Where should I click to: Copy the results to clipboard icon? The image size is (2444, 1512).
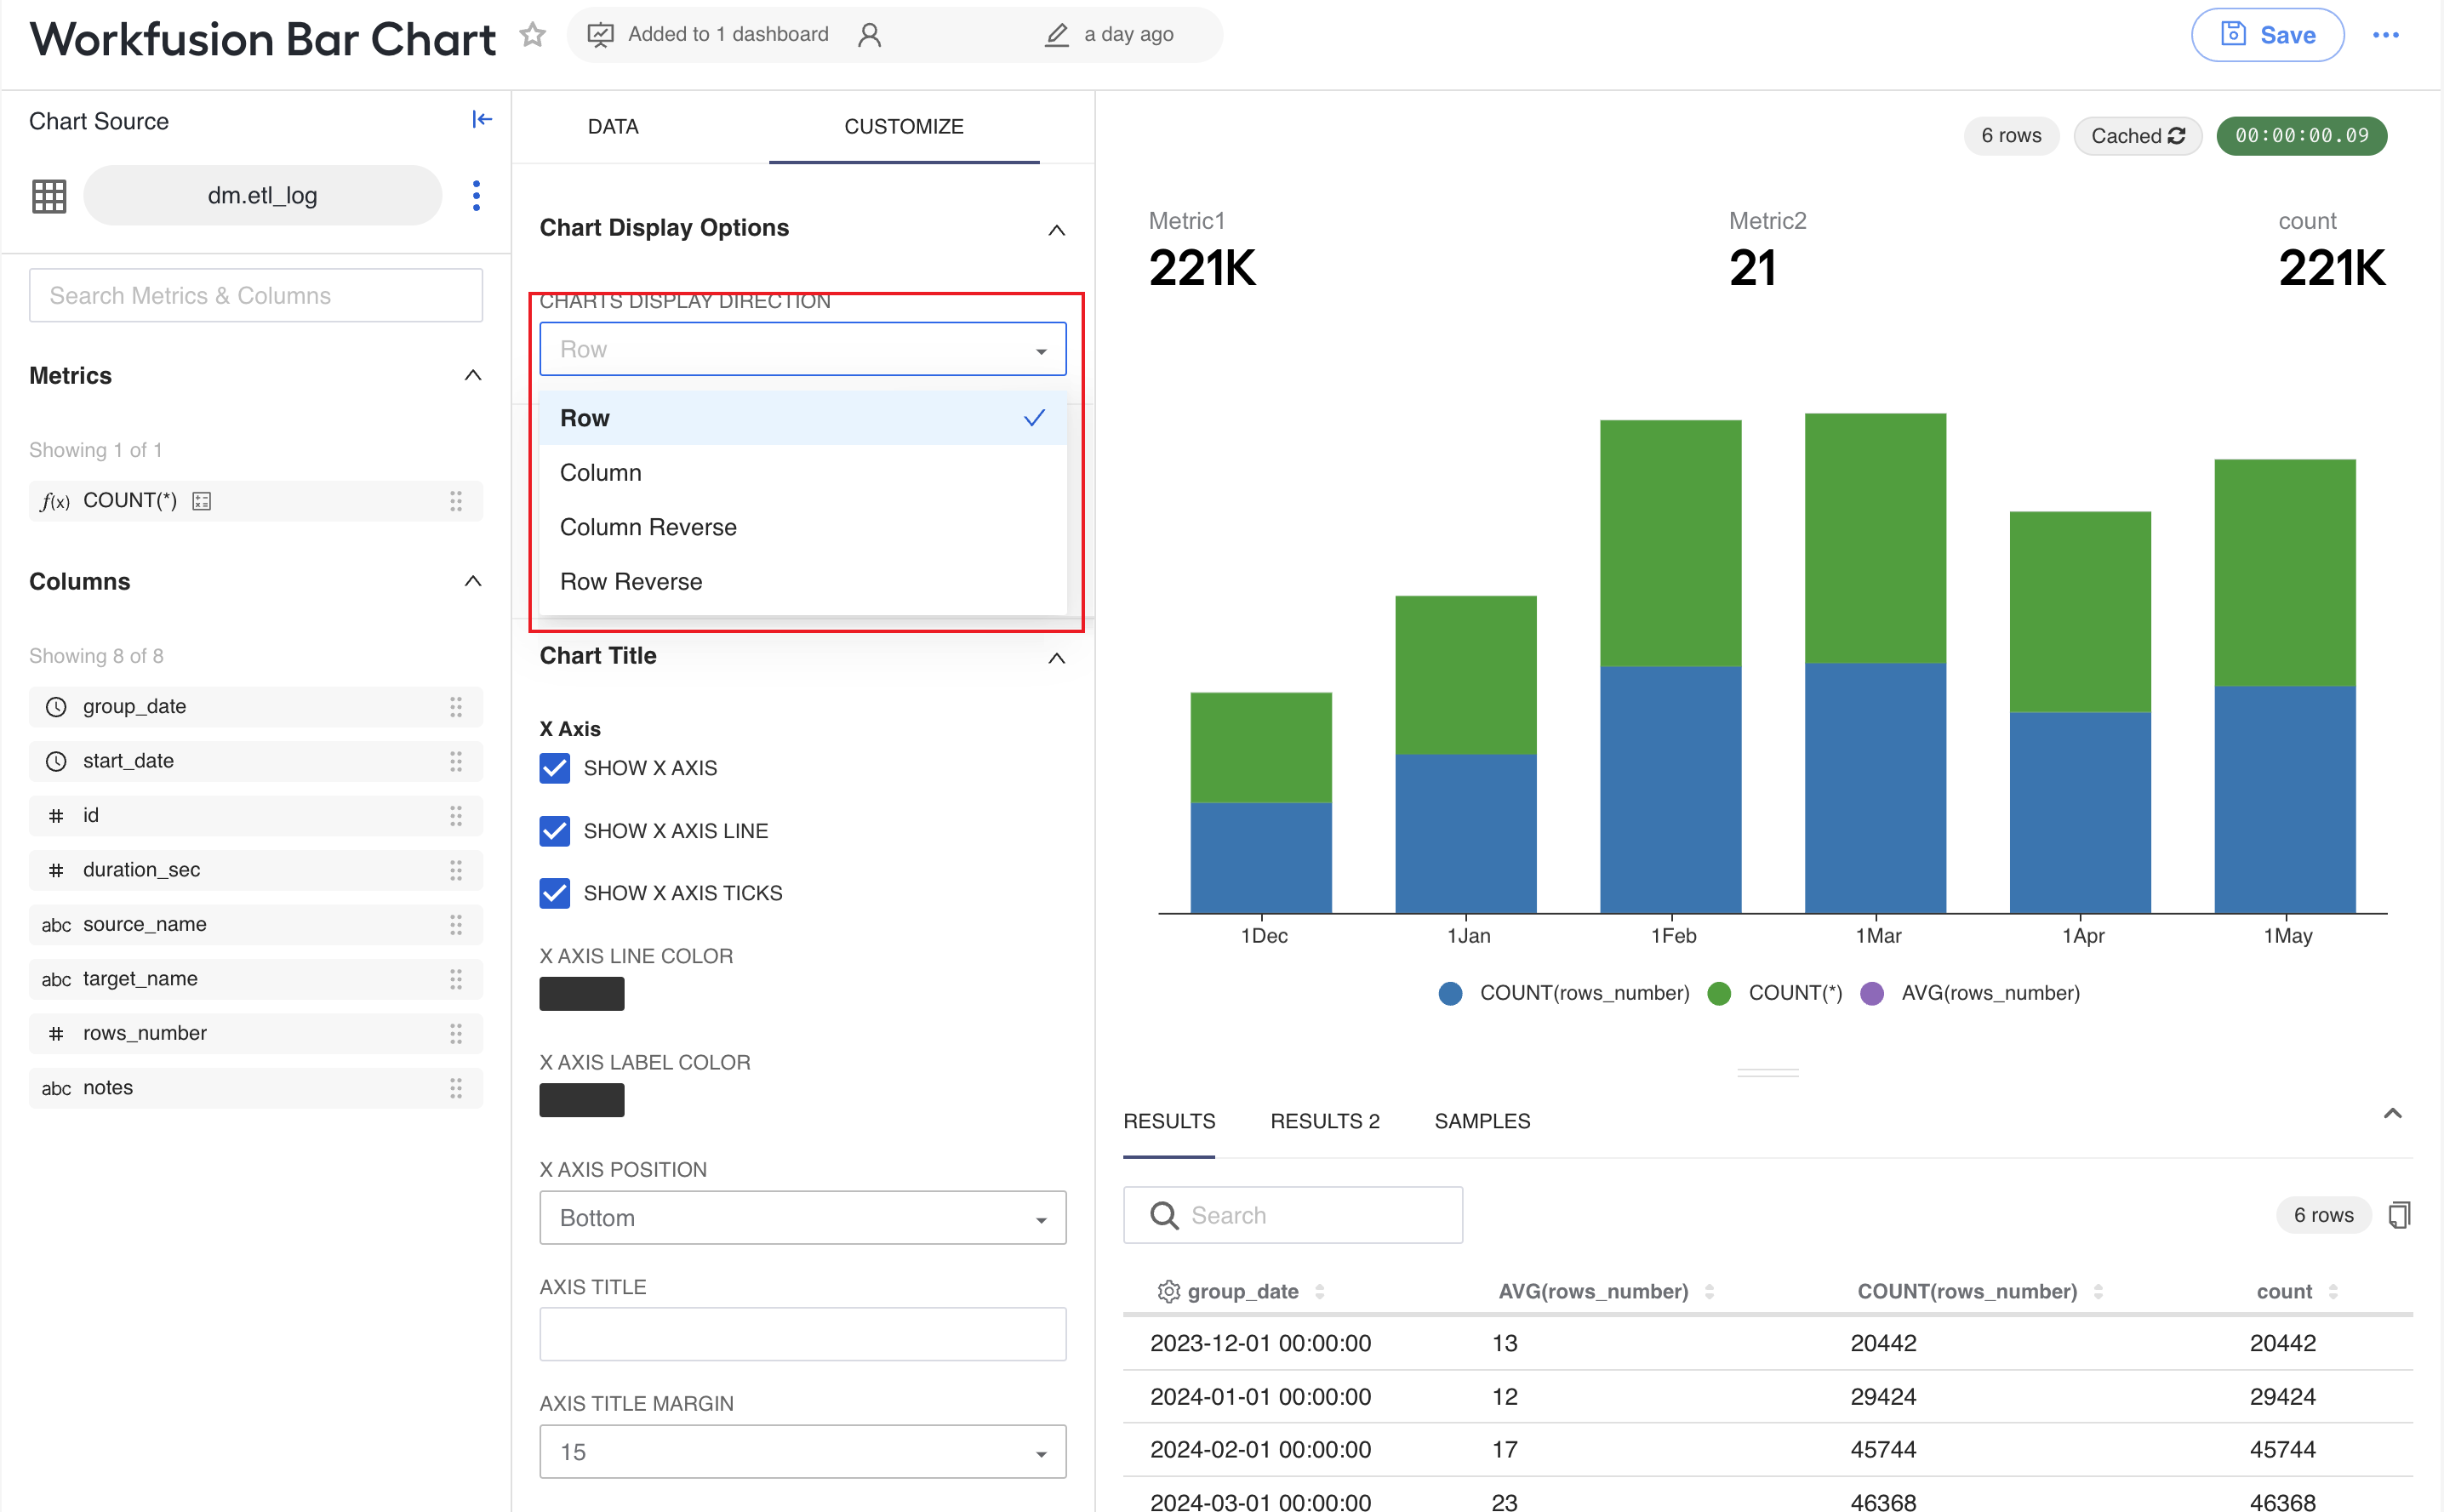click(x=2398, y=1215)
